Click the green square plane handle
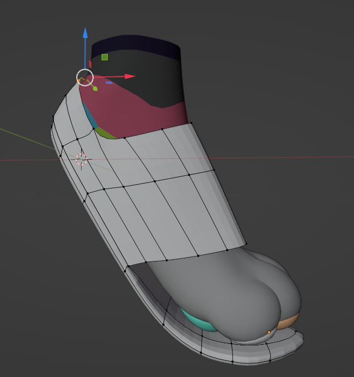 [x=105, y=57]
